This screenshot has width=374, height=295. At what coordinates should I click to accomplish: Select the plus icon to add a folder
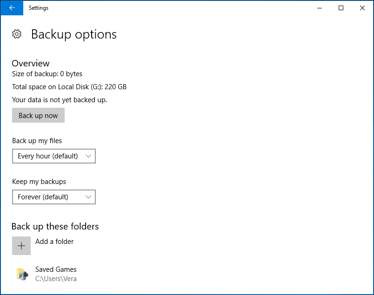[21, 245]
